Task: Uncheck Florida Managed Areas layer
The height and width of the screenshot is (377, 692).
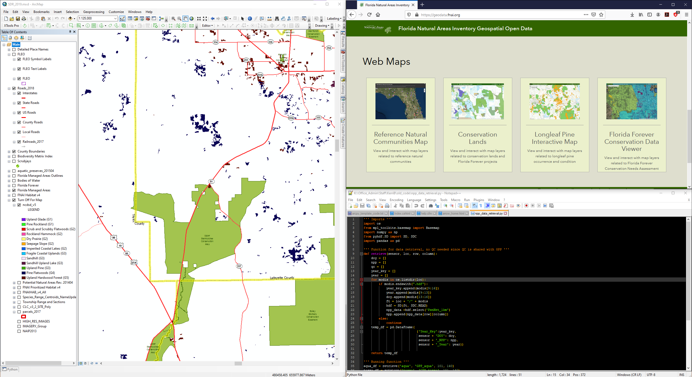Action: point(14,190)
